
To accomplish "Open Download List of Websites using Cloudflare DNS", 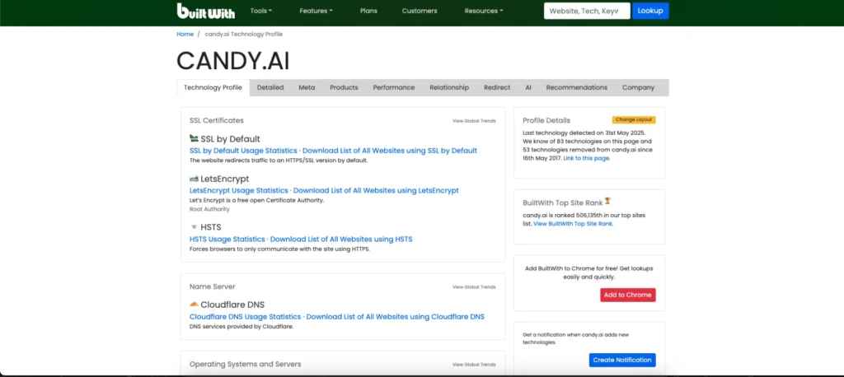I will [x=396, y=317].
